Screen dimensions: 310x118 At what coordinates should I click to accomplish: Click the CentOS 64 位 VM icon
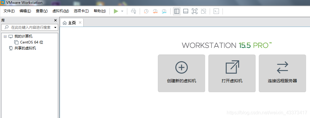[x=16, y=42]
